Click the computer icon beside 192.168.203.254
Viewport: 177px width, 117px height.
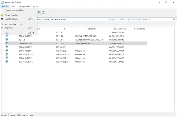[7, 54]
